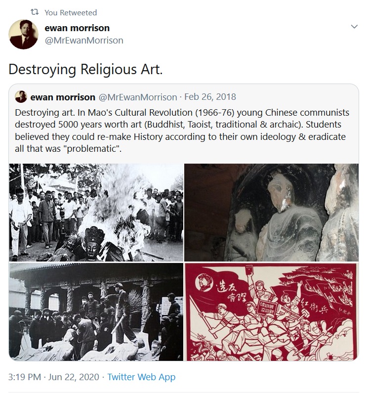Open the @MrEwanMorrison handle under the name
Viewport: 368px width, 393px height.
84,41
